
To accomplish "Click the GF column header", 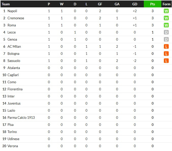I will click(100, 4).
